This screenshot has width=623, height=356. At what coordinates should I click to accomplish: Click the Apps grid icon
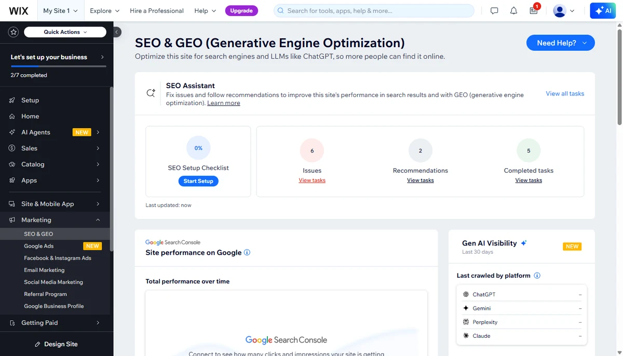12,181
